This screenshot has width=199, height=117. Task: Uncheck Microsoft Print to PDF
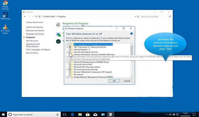(70, 64)
